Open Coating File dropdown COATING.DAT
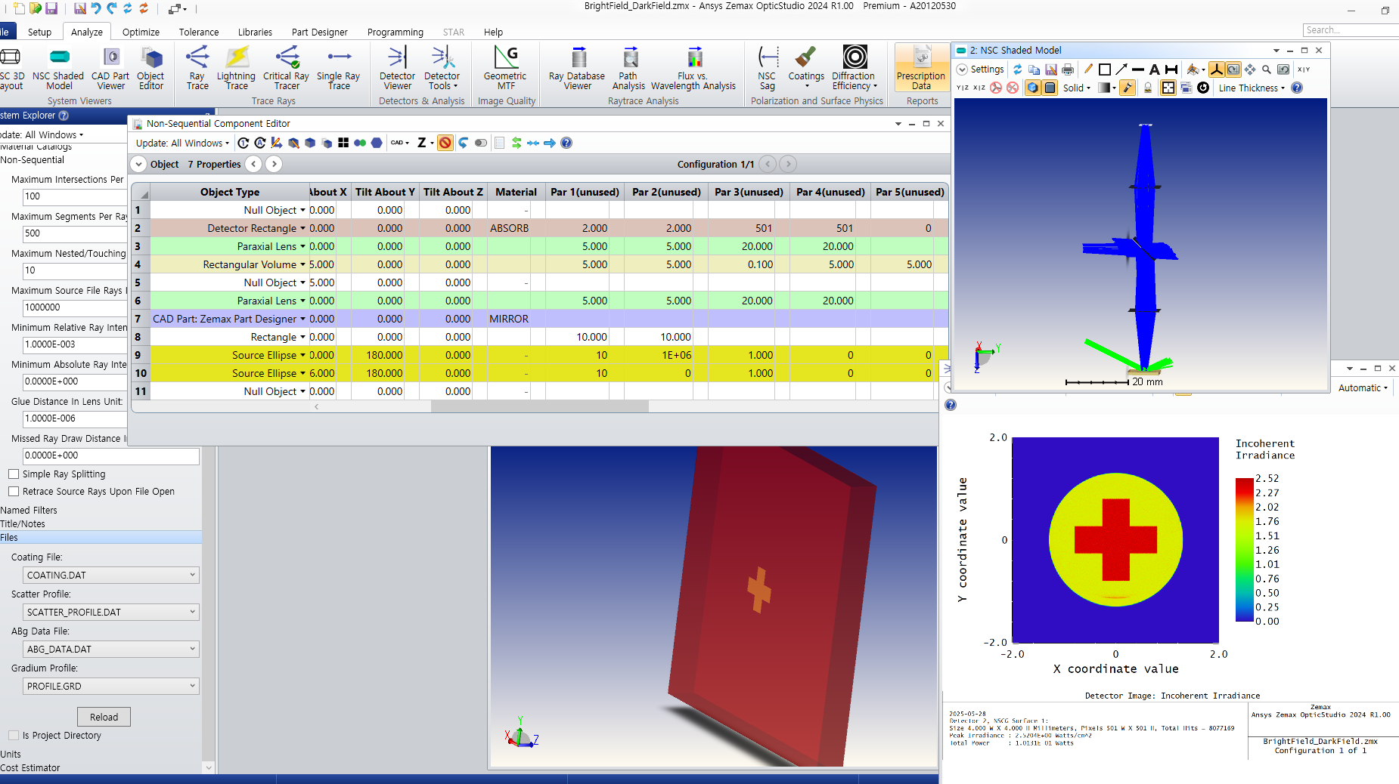1399x784 pixels. pos(111,575)
